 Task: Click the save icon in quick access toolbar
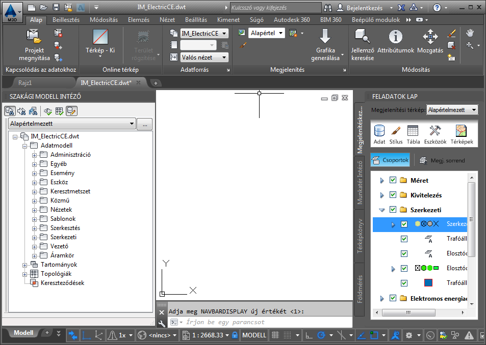point(56,8)
